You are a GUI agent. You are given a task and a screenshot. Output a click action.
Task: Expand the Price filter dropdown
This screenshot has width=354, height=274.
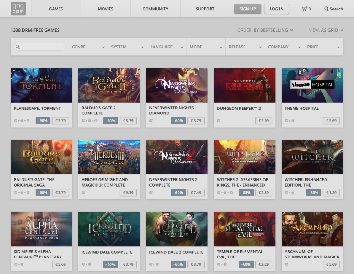323,47
